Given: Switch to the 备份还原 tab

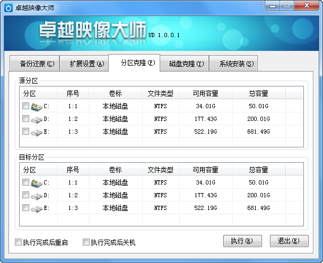Looking at the screenshot, I should [33, 64].
